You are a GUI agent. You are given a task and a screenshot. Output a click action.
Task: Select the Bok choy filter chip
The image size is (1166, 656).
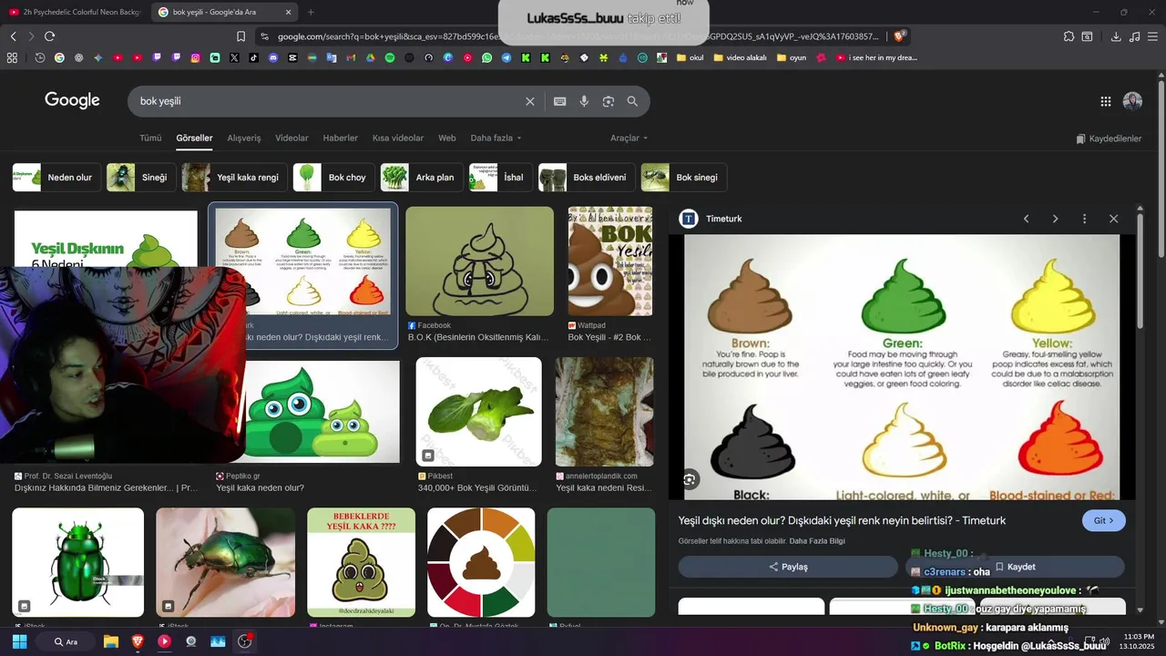point(333,178)
